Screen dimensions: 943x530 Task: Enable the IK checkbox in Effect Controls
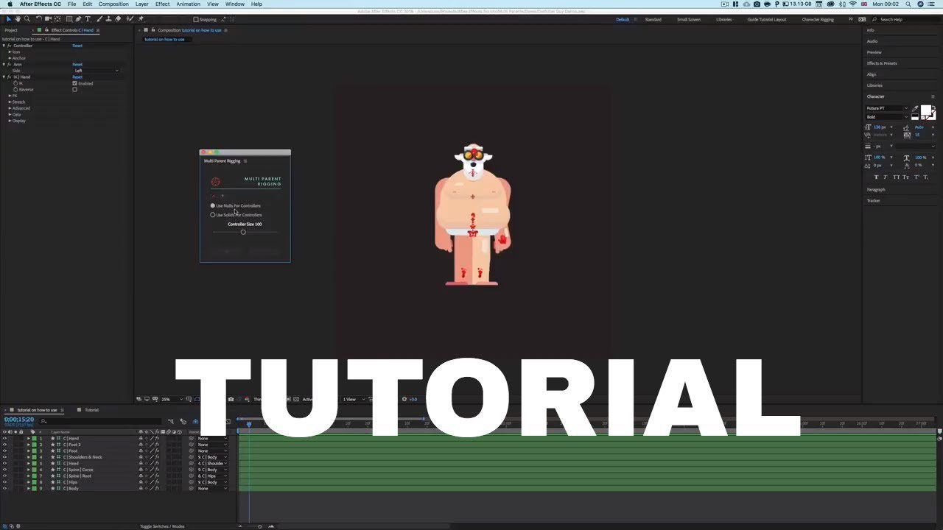tap(75, 83)
